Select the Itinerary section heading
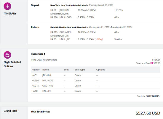163x119 pixels. pyautogui.click(x=10, y=14)
